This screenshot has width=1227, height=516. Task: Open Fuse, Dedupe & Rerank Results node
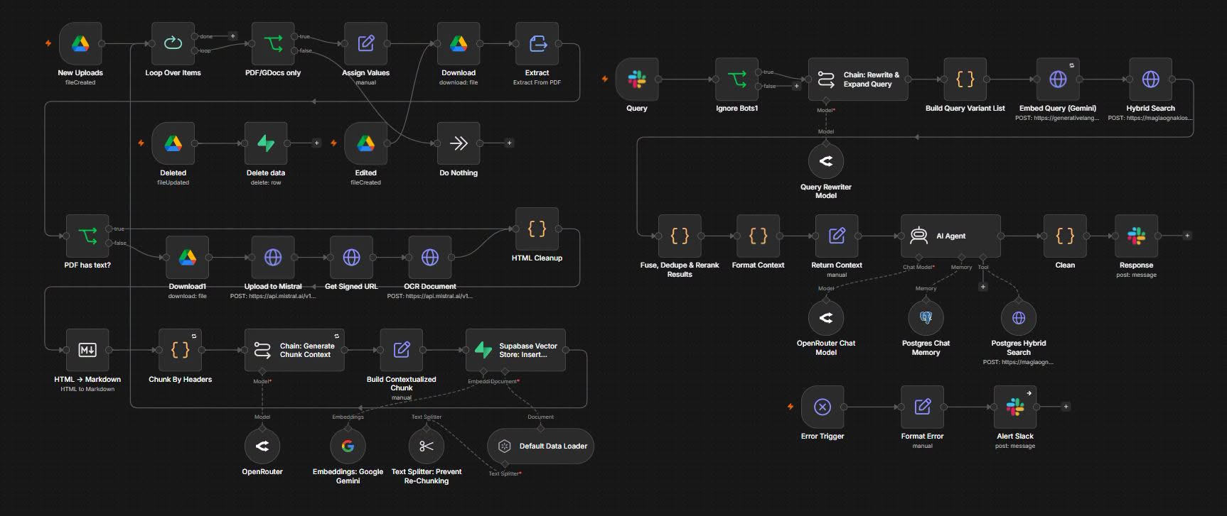680,236
